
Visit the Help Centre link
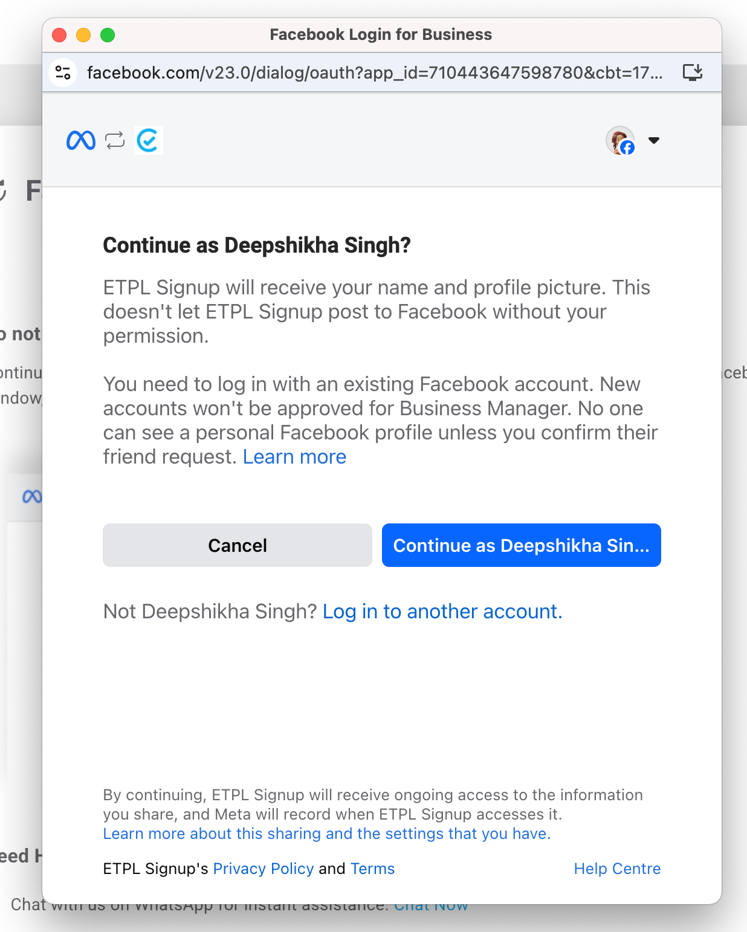click(617, 869)
